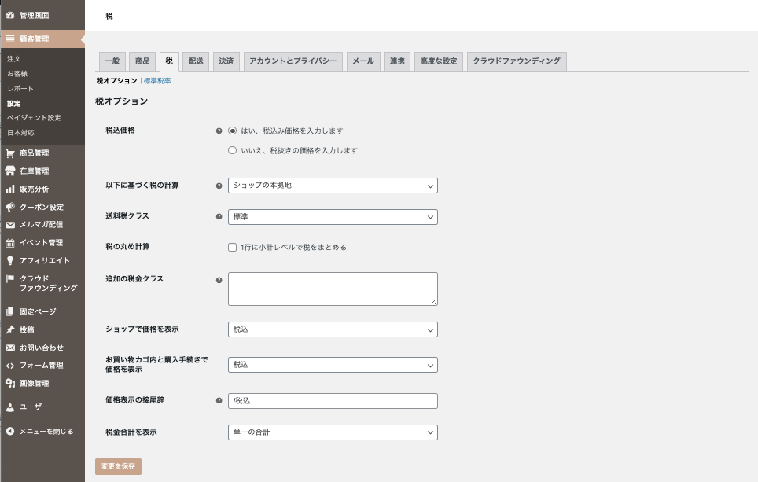This screenshot has height=482, width=758.
Task: Click the help icon beside 税込価格
Action: tap(219, 131)
